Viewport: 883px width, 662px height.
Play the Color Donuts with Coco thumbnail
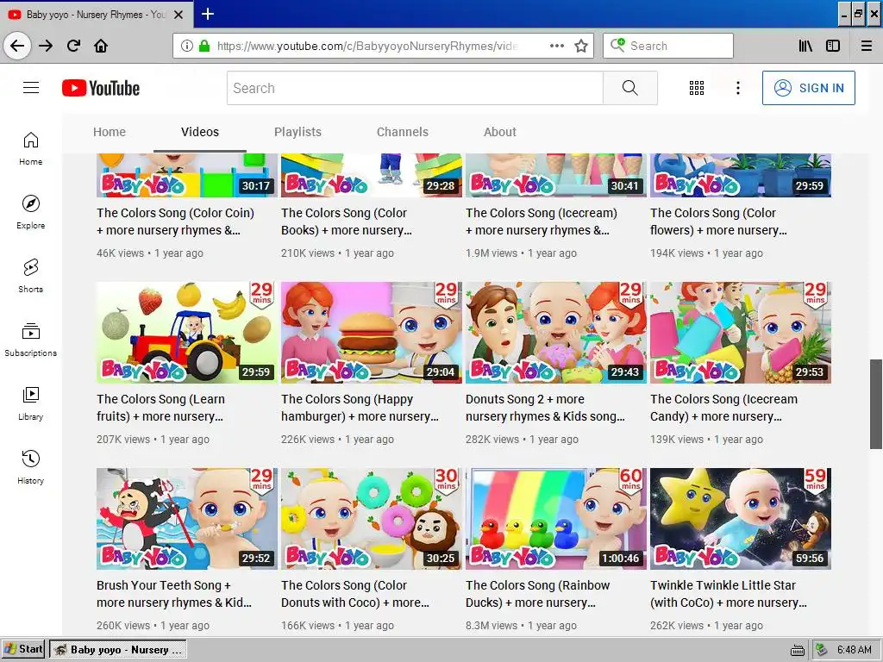372,519
